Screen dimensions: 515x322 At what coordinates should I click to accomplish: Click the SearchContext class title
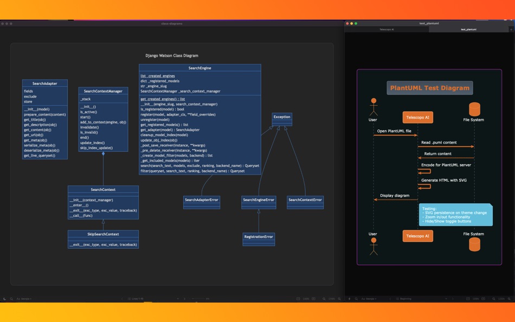click(103, 190)
